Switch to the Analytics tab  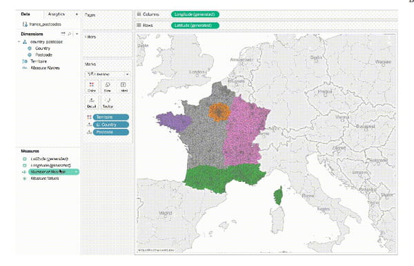tap(57, 14)
